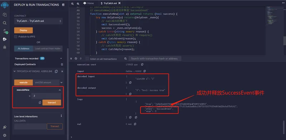Click the 0x60e...00002 input value
This screenshot has height=140, width=286.
pyautogui.click(x=133, y=71)
